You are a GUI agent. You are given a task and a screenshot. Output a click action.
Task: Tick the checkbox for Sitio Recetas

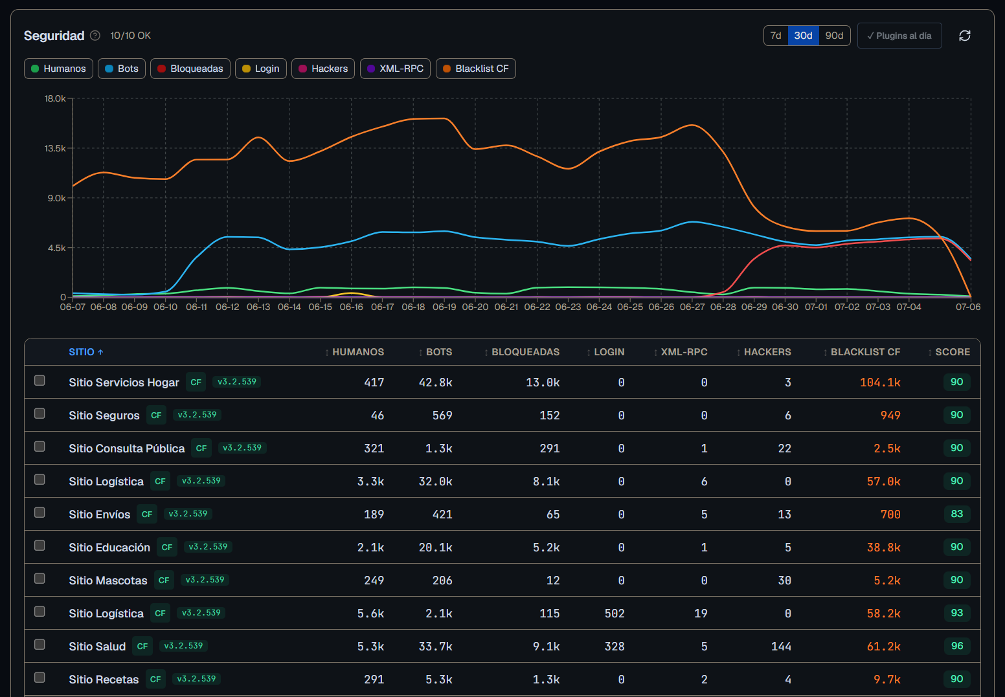40,678
